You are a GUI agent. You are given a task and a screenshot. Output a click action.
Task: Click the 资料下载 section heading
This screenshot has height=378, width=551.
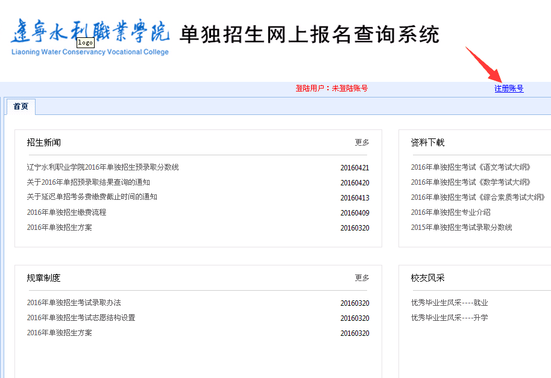(427, 143)
